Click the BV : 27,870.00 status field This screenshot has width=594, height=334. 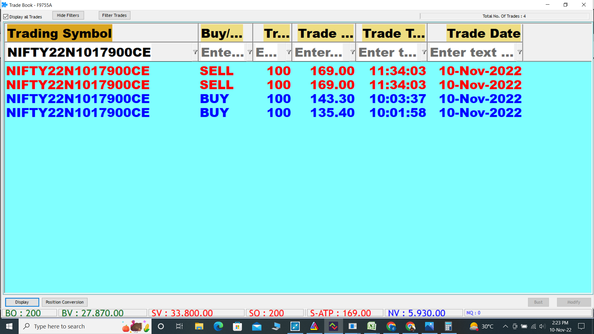point(103,313)
